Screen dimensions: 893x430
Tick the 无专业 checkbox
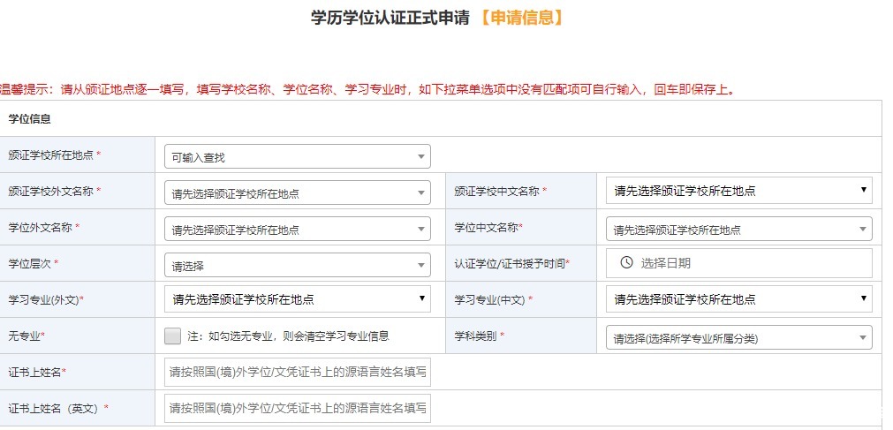click(172, 336)
